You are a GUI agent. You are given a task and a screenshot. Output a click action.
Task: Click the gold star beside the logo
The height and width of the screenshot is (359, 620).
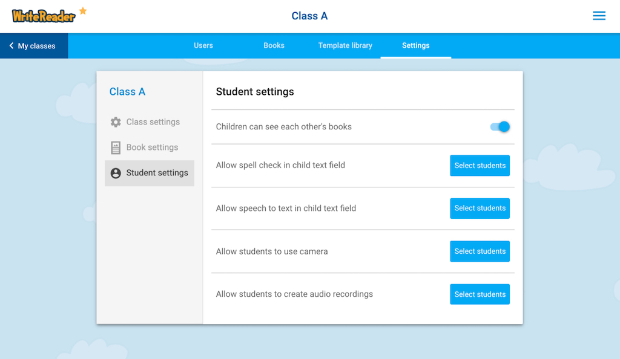tap(83, 11)
